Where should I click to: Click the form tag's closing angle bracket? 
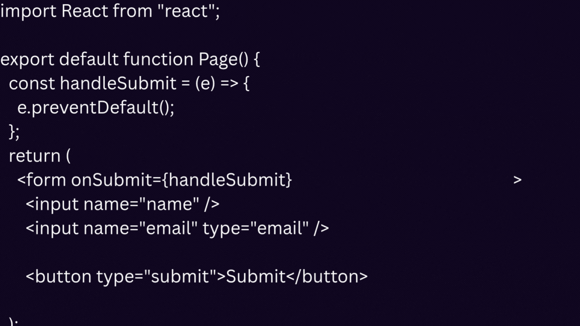pos(518,180)
